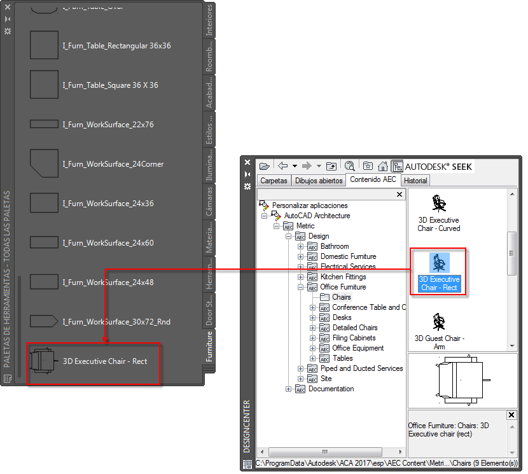
Task: Expand the Kitchen Fittings node
Action: [300, 277]
